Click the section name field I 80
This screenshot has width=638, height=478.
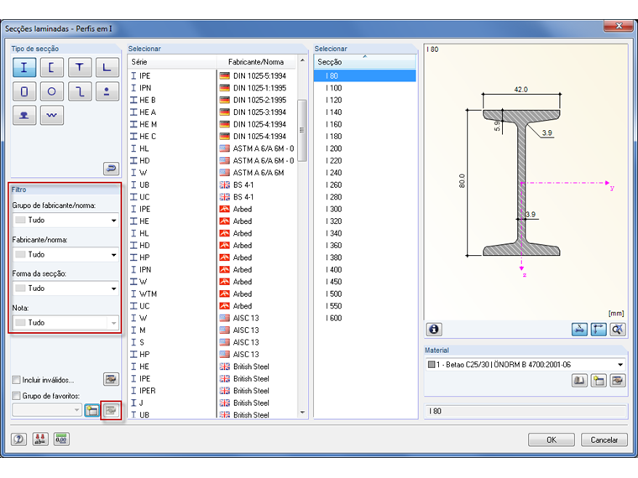click(526, 411)
